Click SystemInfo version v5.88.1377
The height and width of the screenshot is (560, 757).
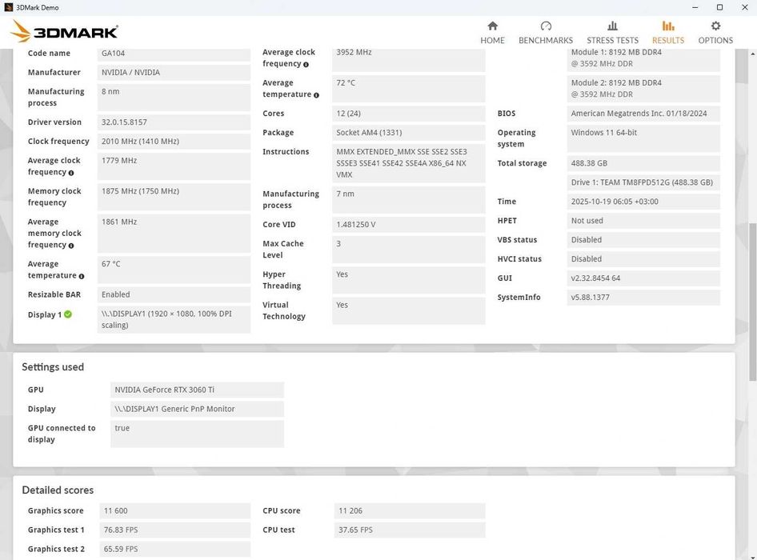pyautogui.click(x=643, y=298)
